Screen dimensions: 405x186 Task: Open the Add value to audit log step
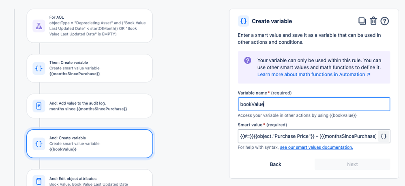90,106
